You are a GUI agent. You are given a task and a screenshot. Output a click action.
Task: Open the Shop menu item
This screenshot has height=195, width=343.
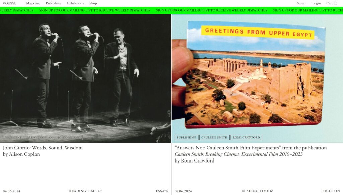(93, 3)
